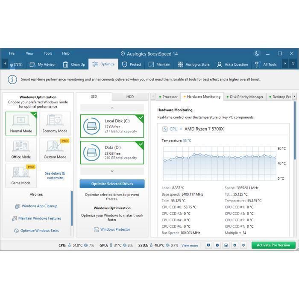Switch to Disk Priority Manager tab
Screen dimensions: 299x299
click(x=245, y=97)
